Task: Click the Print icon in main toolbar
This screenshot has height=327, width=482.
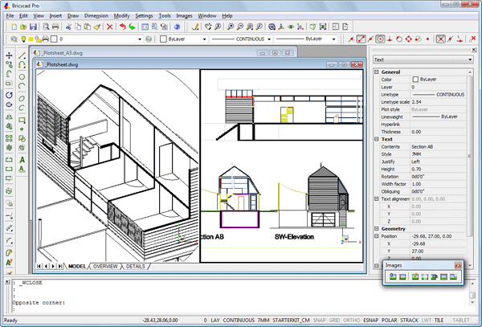Action: 55,27
